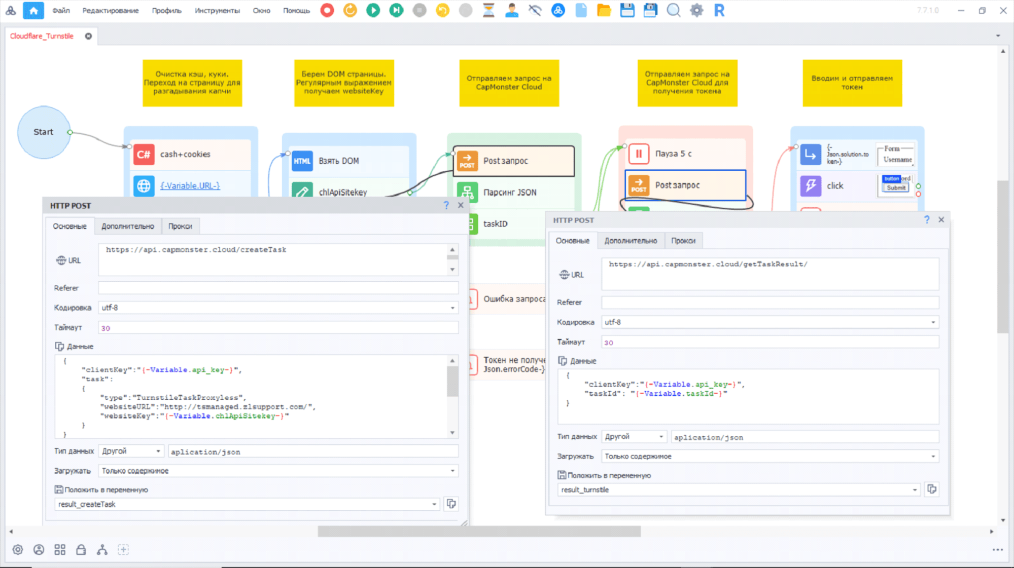The height and width of the screenshot is (568, 1014).
Task: Expand Тип данных Другой dropdown in left dialog
Action: 158,451
